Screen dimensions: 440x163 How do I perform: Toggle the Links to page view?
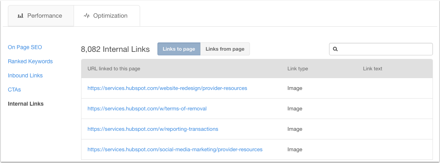click(x=179, y=49)
